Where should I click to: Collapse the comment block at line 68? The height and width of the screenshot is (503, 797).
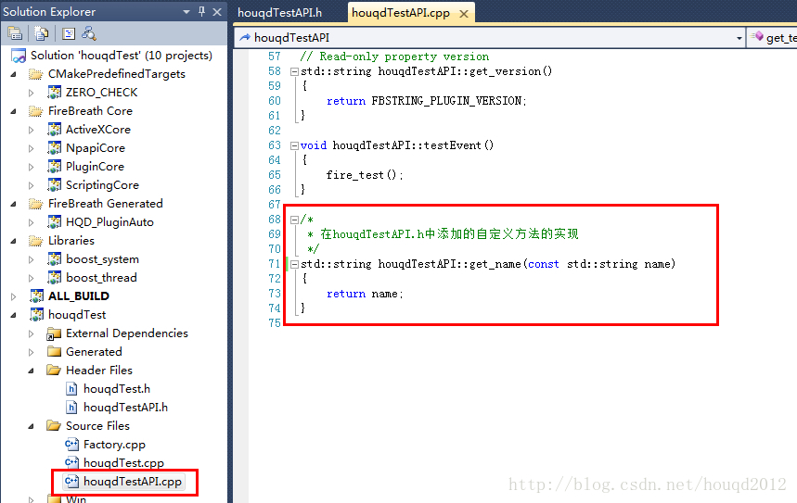click(294, 220)
